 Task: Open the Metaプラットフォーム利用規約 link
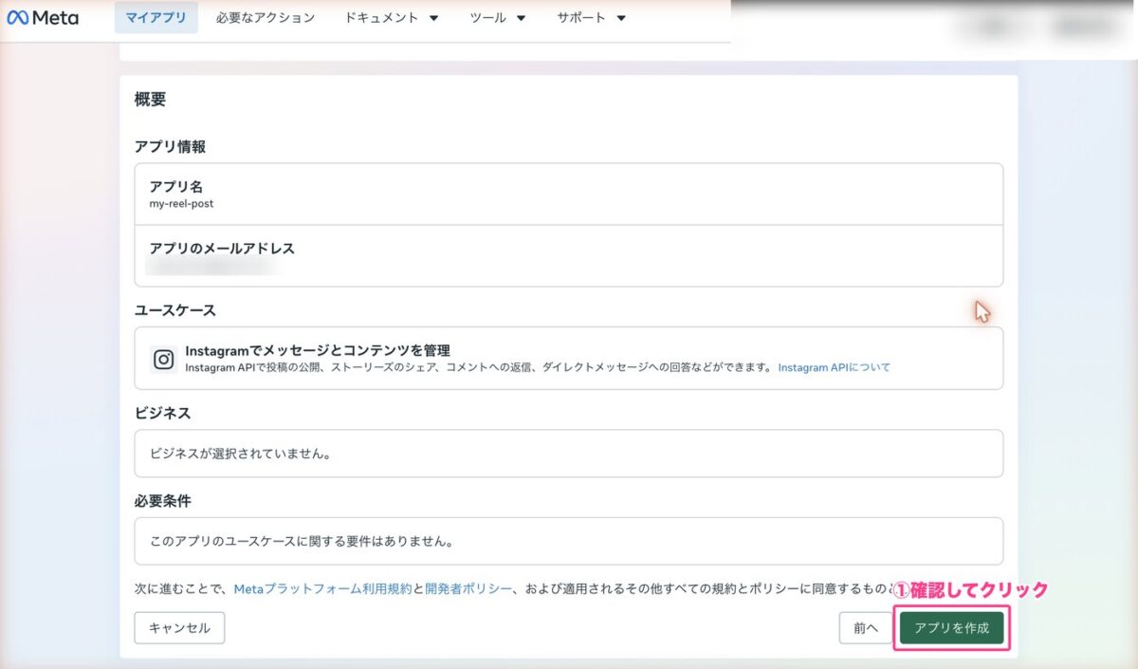[x=322, y=589]
